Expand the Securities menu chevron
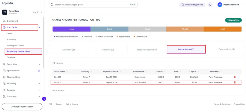The width and height of the screenshot is (246, 112). (39, 64)
